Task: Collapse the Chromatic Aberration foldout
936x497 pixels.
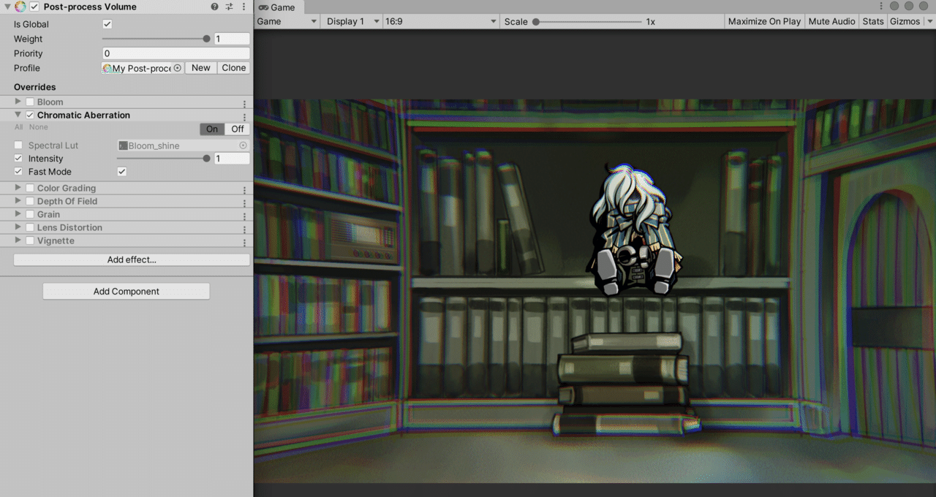Action: pyautogui.click(x=18, y=115)
